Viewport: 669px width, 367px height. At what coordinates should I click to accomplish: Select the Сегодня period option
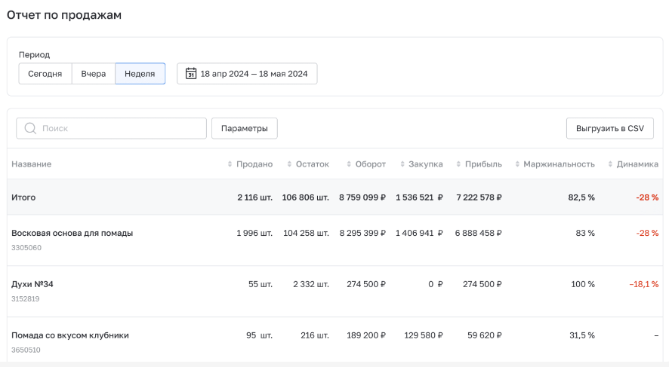45,74
